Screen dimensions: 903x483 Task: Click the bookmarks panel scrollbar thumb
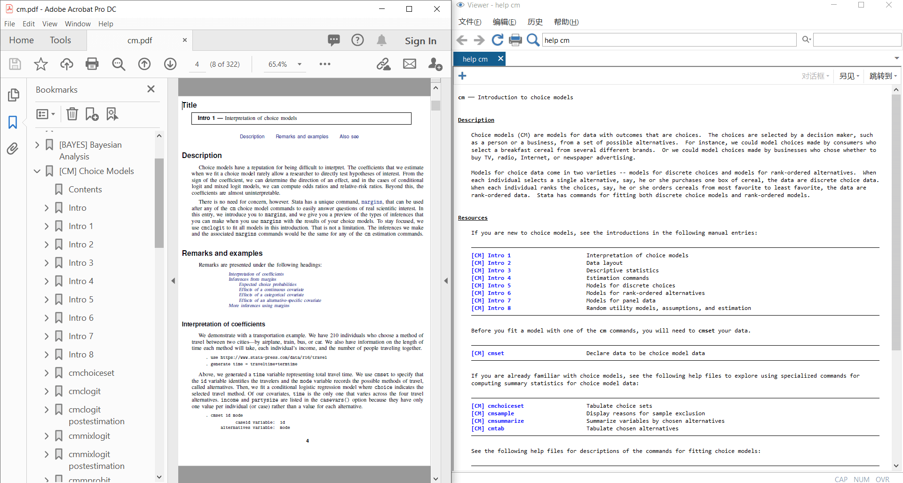click(x=159, y=203)
